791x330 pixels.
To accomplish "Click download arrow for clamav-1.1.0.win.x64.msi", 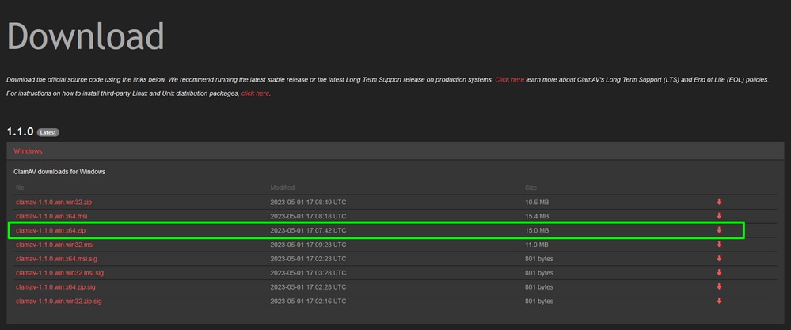I will pyautogui.click(x=719, y=216).
